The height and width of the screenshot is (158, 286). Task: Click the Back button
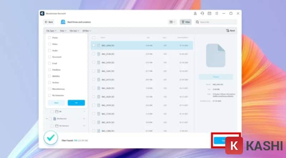coord(49,22)
